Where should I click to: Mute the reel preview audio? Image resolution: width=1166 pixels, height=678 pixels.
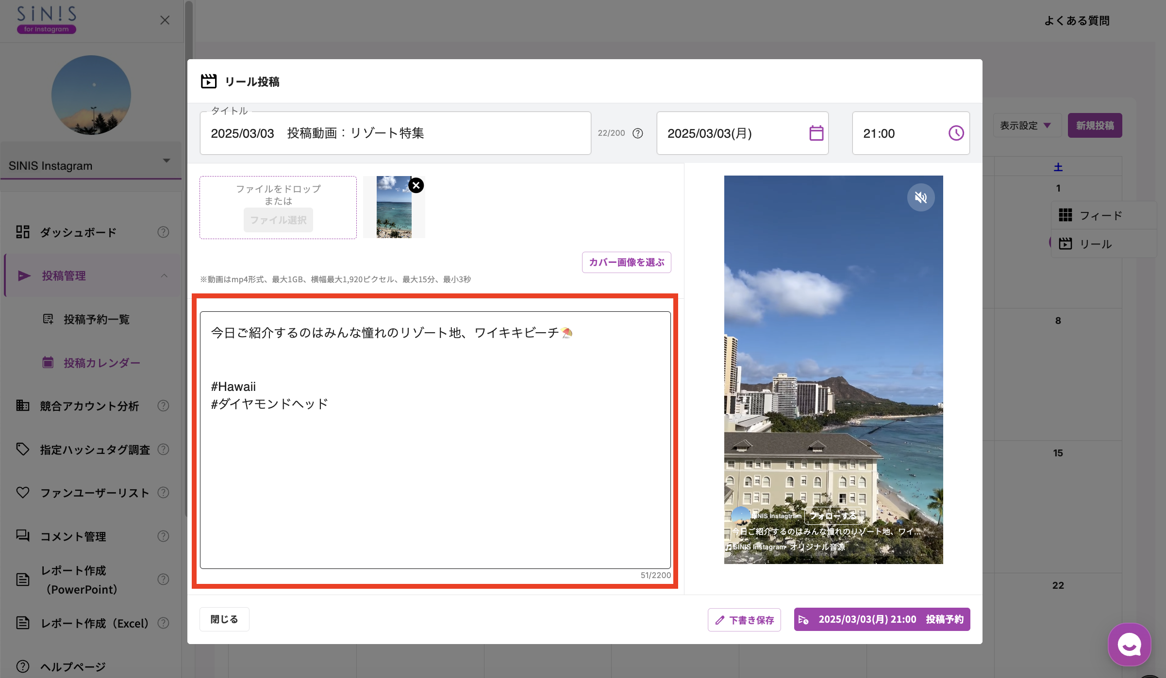921,197
